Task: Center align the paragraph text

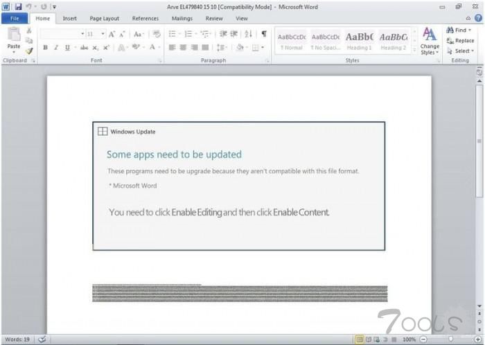Action: point(184,48)
